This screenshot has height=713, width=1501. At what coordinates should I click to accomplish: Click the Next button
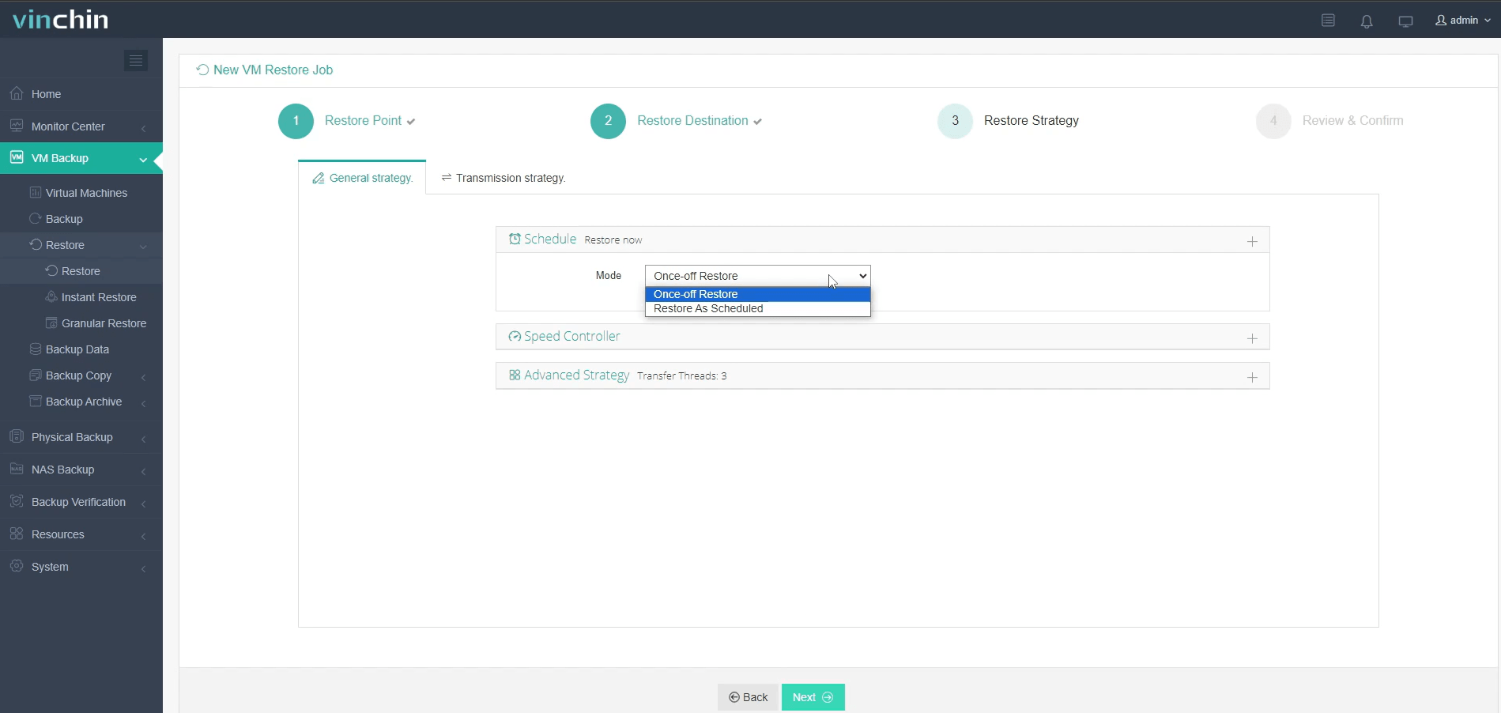(813, 697)
